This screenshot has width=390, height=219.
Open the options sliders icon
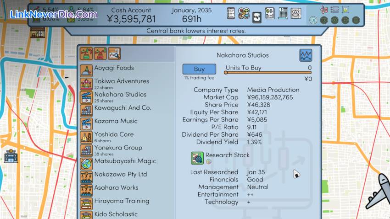coord(334,9)
